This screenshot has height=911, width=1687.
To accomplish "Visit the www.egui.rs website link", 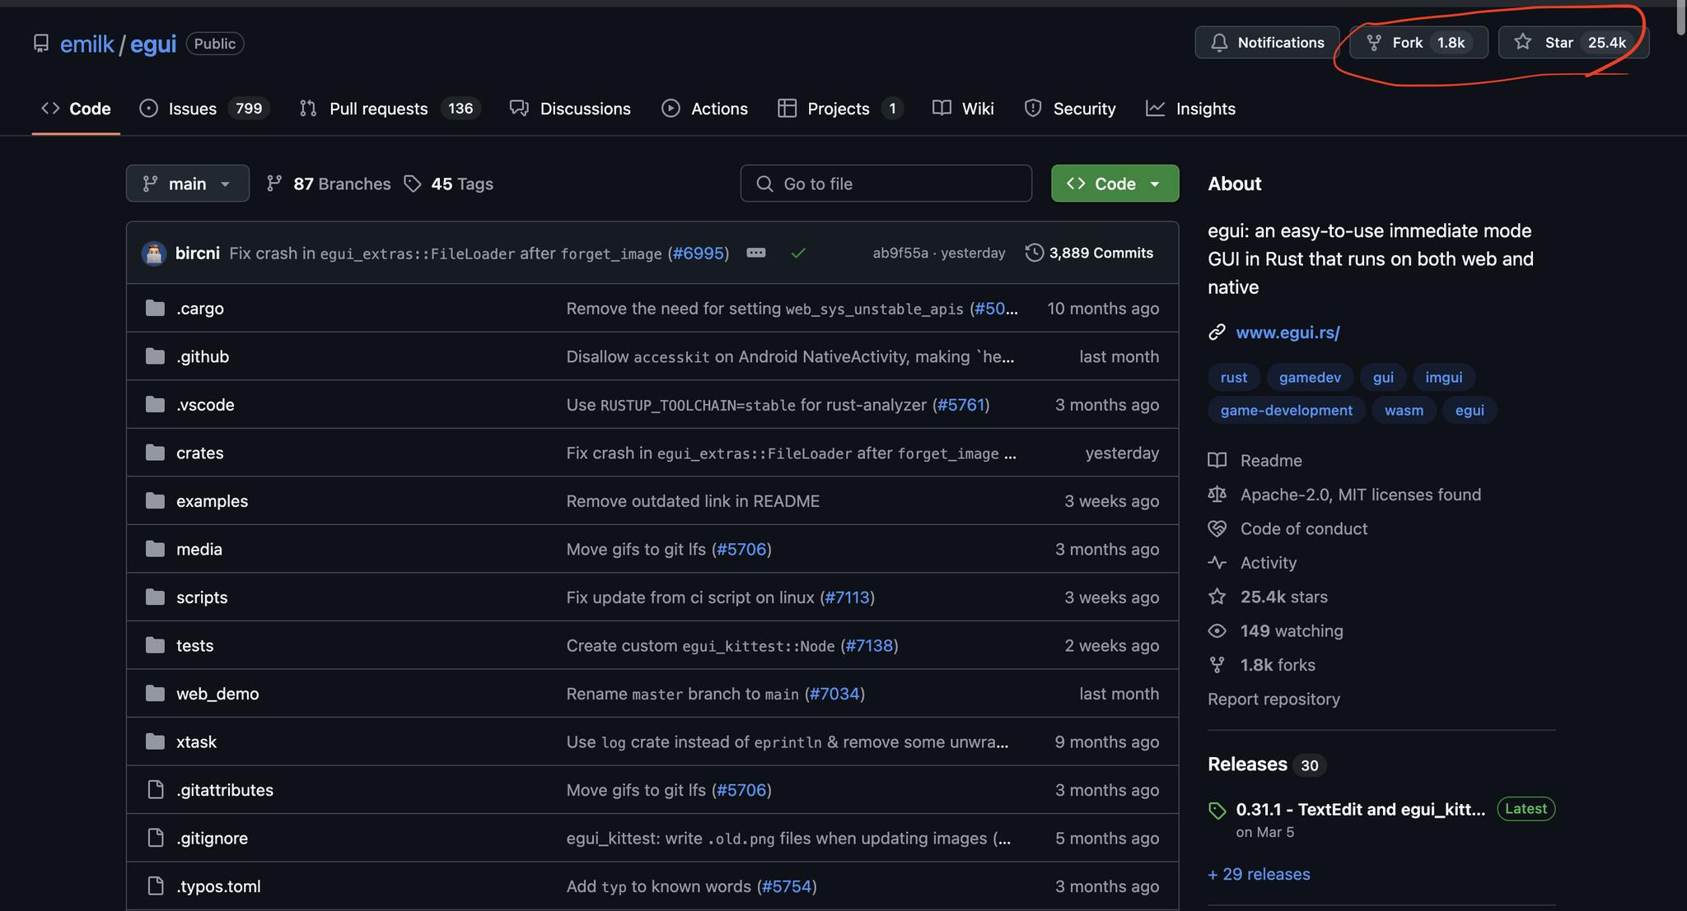I will click(1287, 332).
